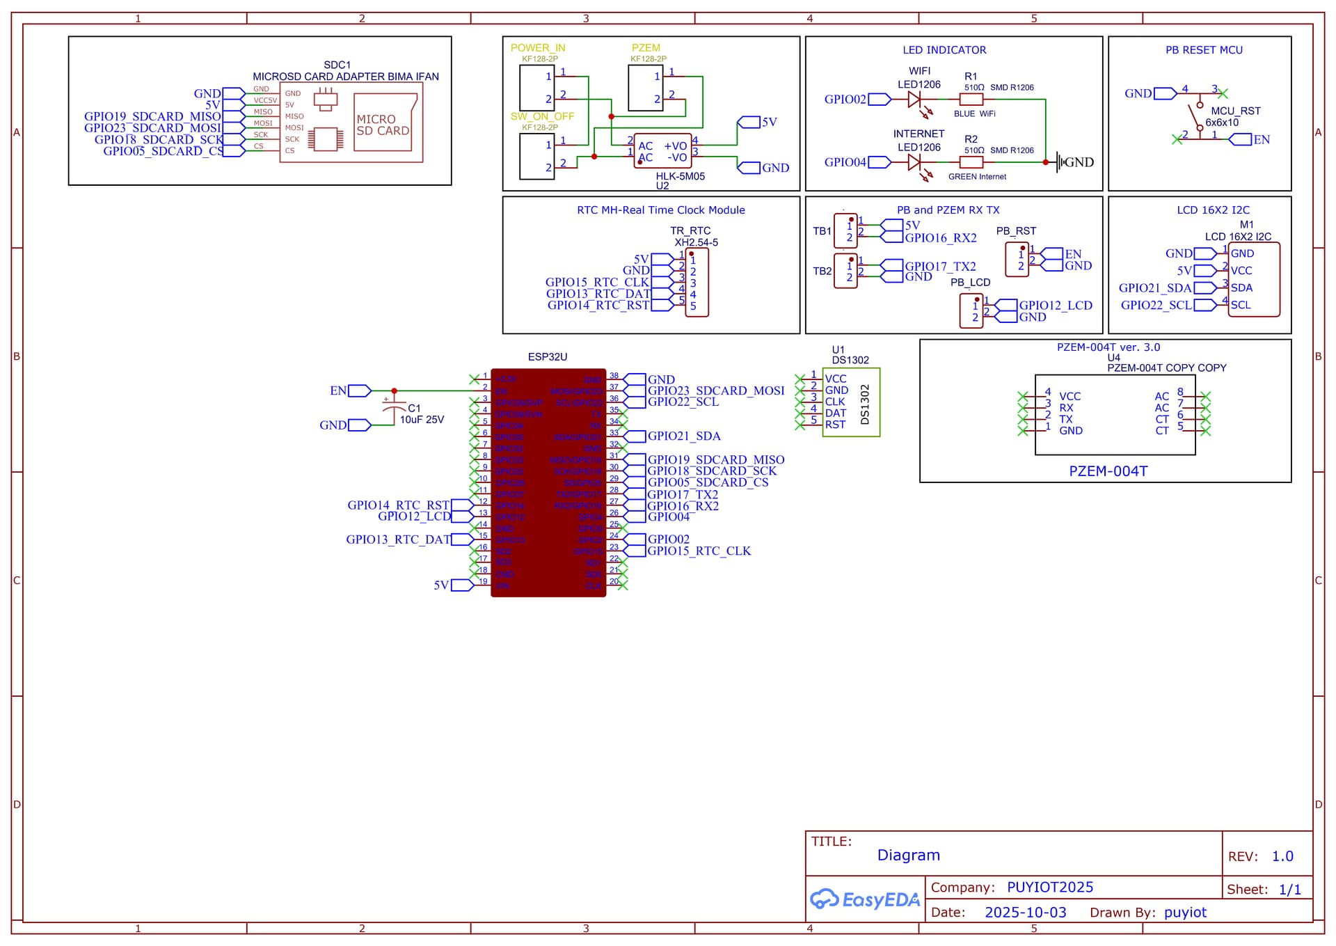
Task: Select the LCD 16X2 I2C module symbol
Action: (x=1254, y=279)
